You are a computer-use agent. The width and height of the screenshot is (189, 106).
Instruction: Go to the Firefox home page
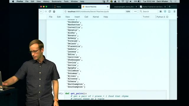(x=54, y=11)
